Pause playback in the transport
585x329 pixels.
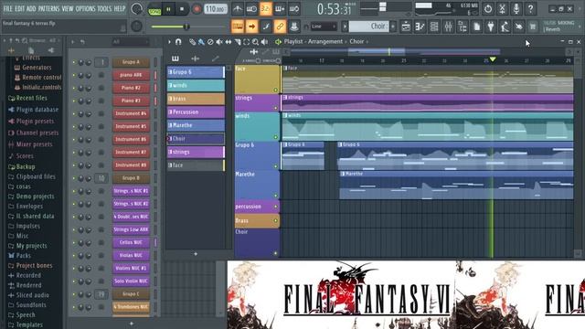(168, 9)
